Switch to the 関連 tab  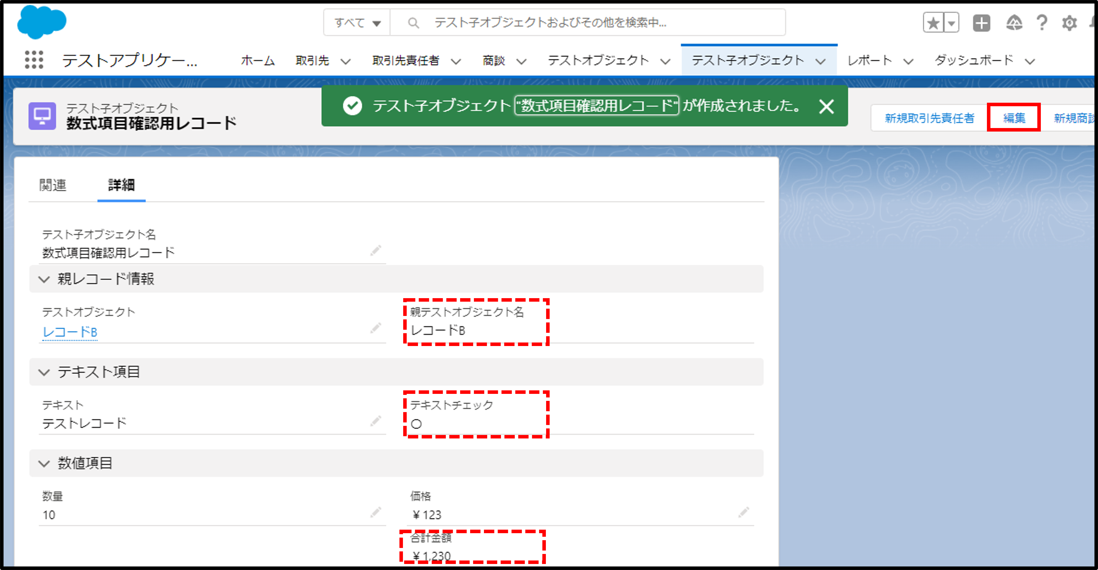(x=52, y=185)
